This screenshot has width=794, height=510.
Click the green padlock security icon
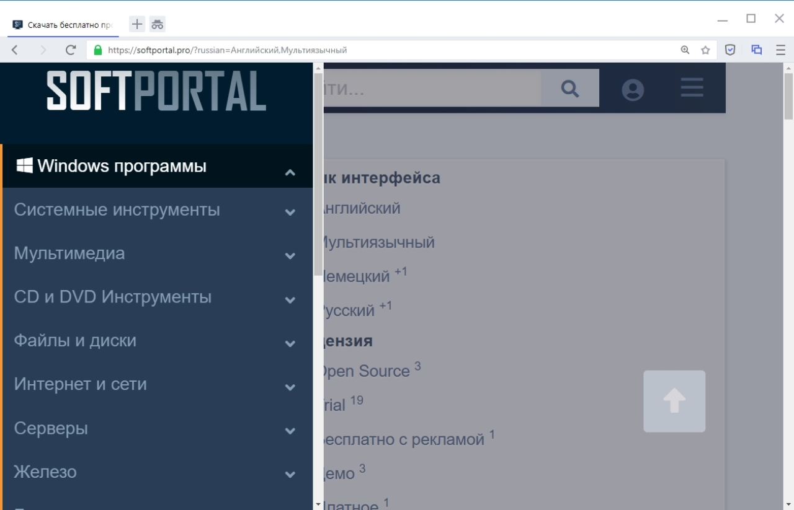point(97,50)
